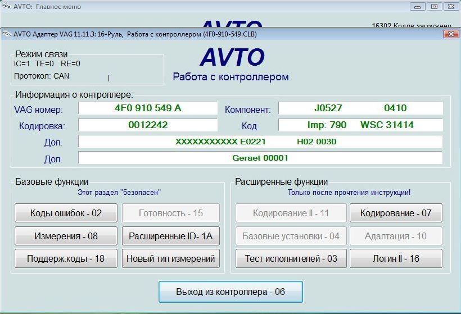Image resolution: width=461 pixels, height=314 pixels.
Task: Click Доп. field with E0221 H02 0030
Action: click(x=260, y=142)
